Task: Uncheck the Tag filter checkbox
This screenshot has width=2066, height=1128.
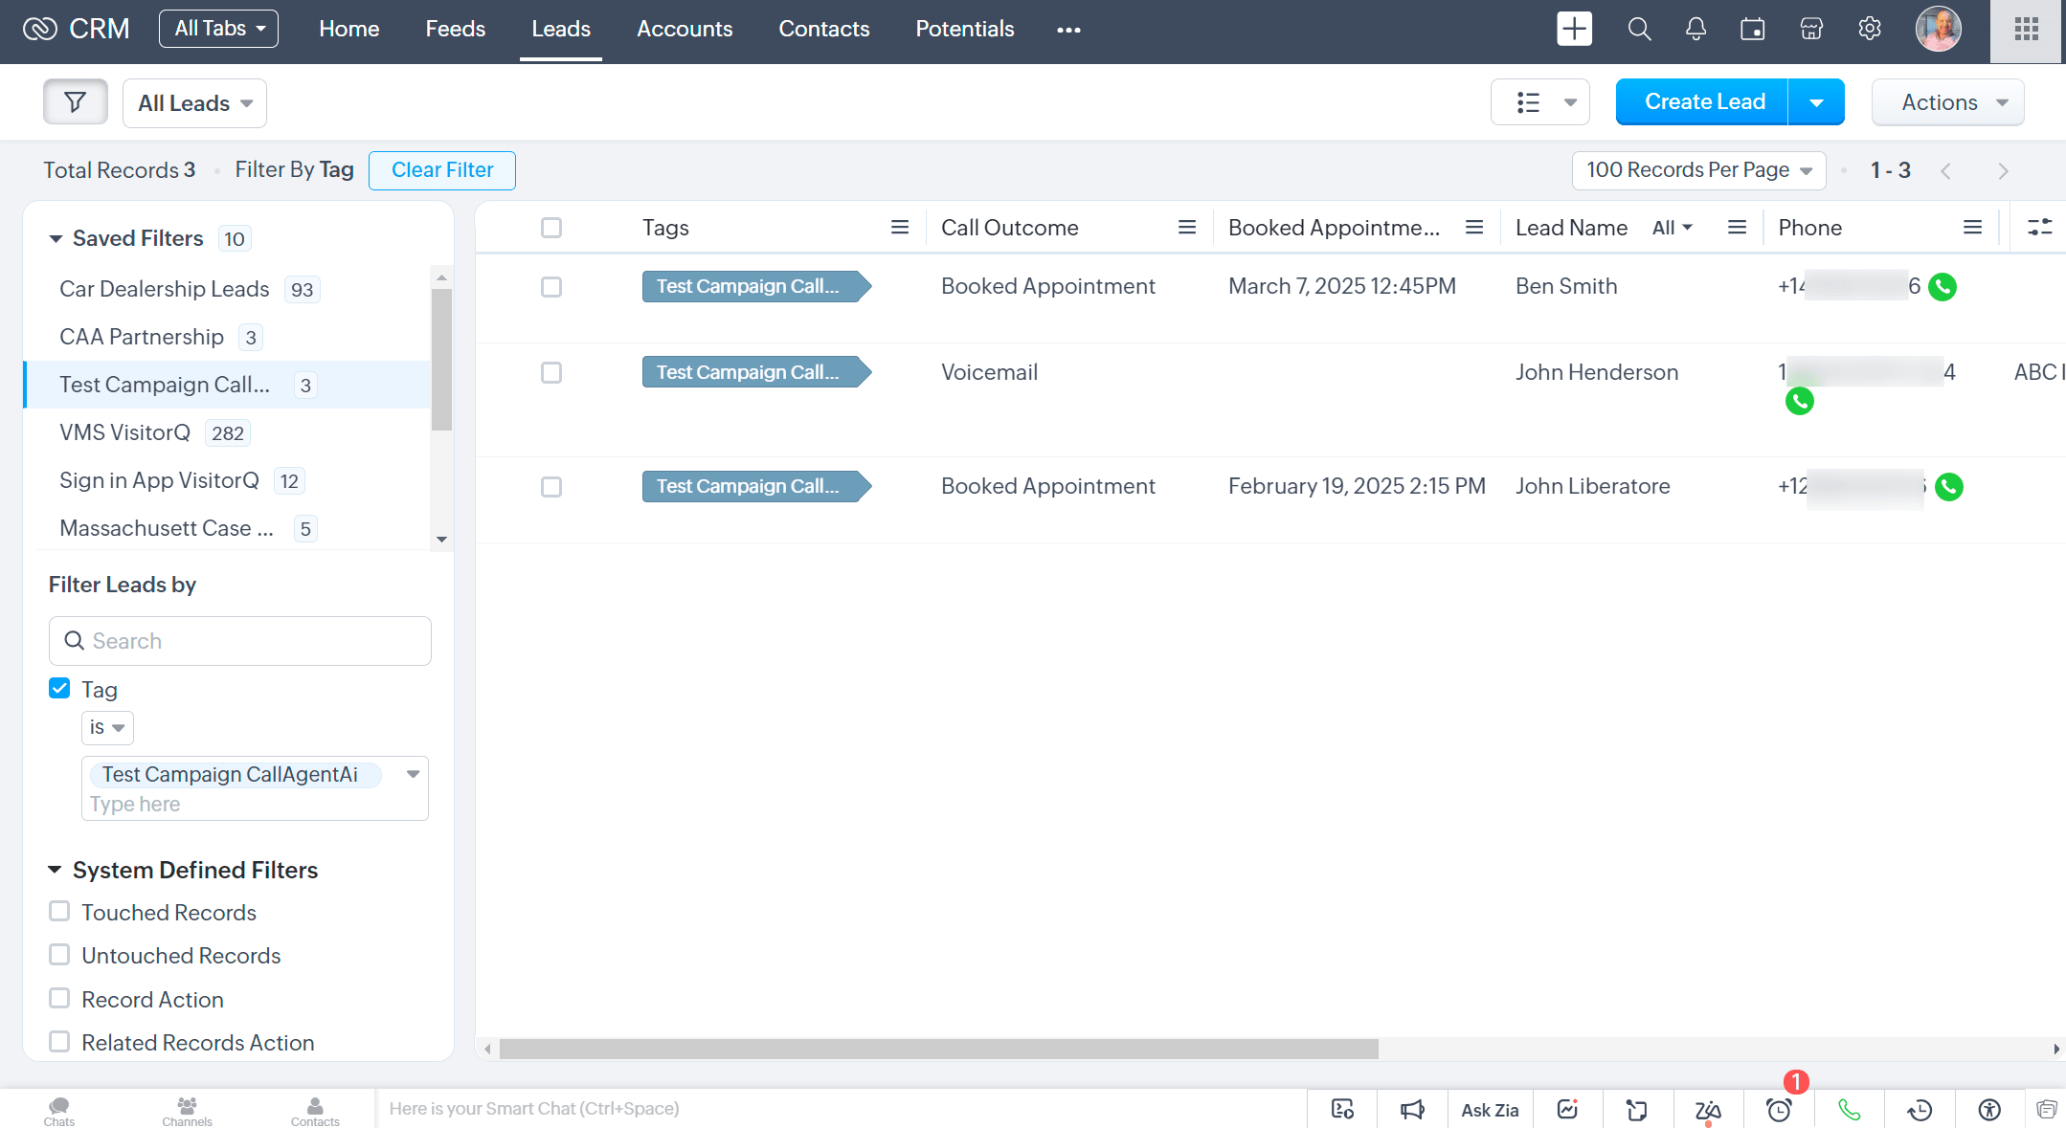Action: [x=59, y=689]
